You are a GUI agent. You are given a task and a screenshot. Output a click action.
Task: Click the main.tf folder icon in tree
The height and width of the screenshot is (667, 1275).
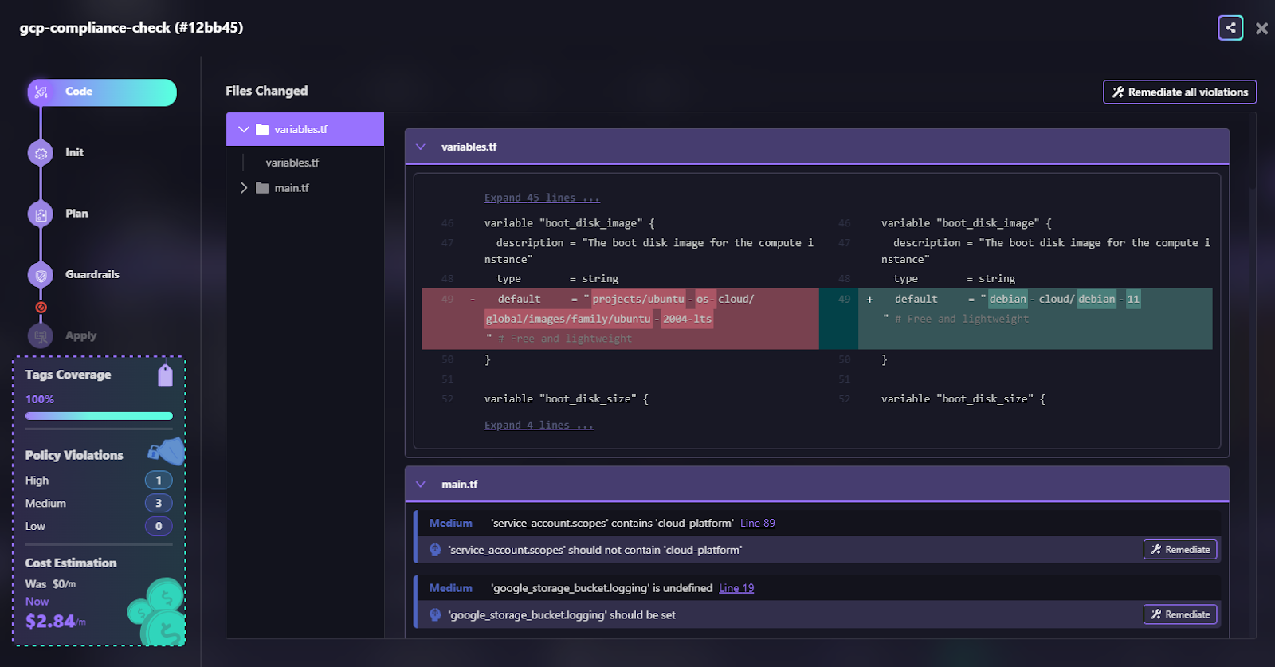point(262,188)
